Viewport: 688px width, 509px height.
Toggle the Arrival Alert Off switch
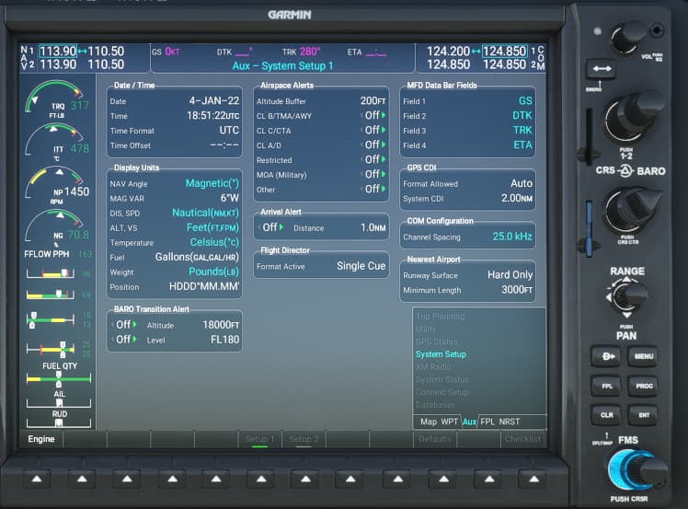click(272, 227)
